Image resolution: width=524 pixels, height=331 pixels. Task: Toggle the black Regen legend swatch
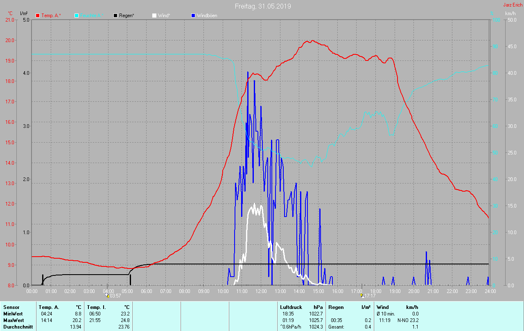click(115, 16)
